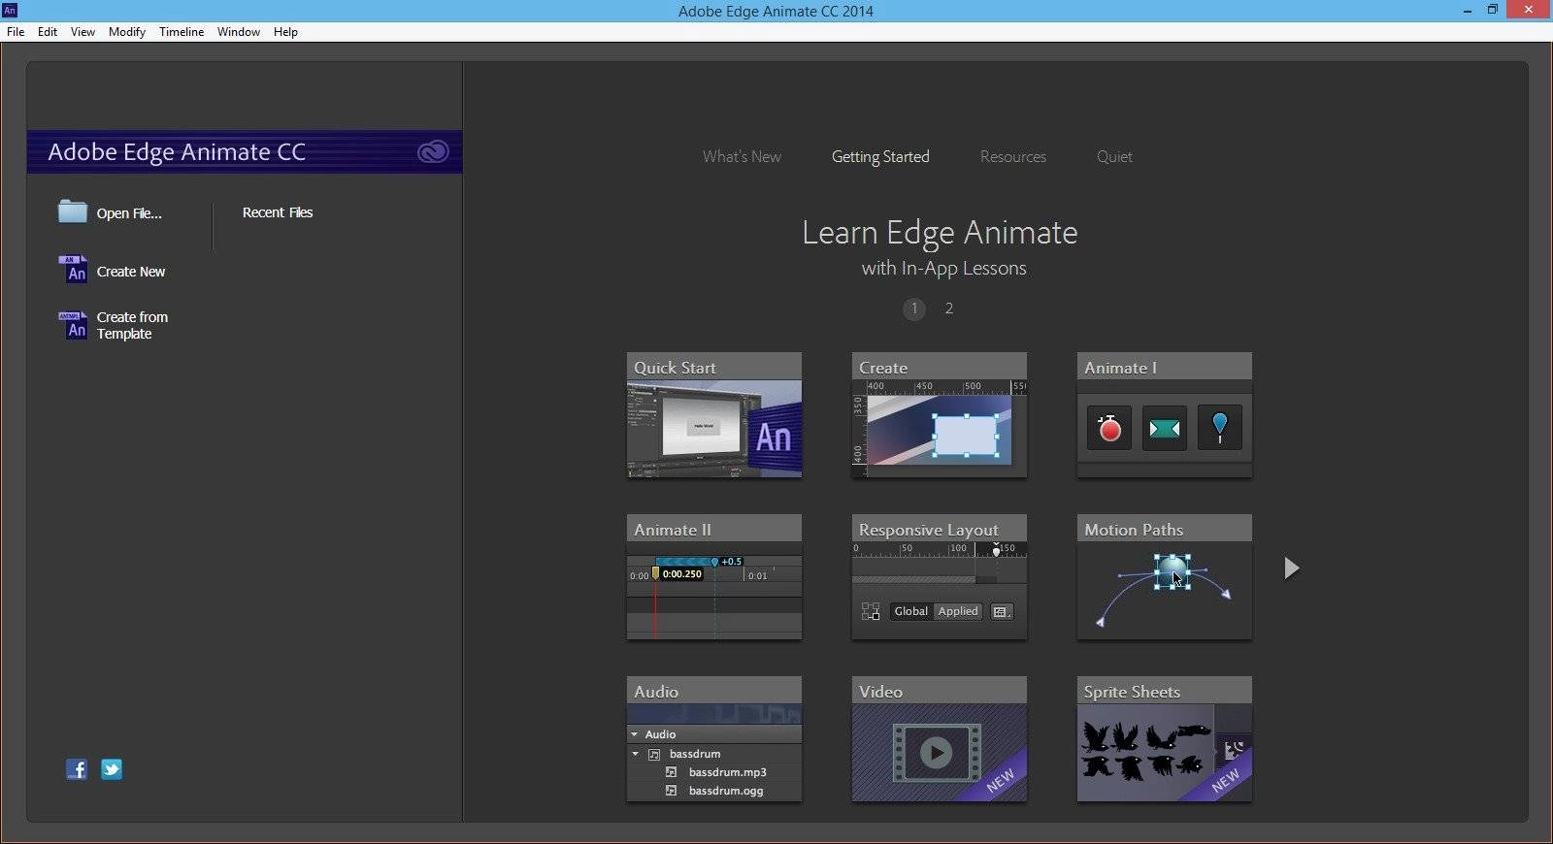Click the bassdrum.mp3 file row
This screenshot has width=1553, height=844.
click(x=714, y=772)
